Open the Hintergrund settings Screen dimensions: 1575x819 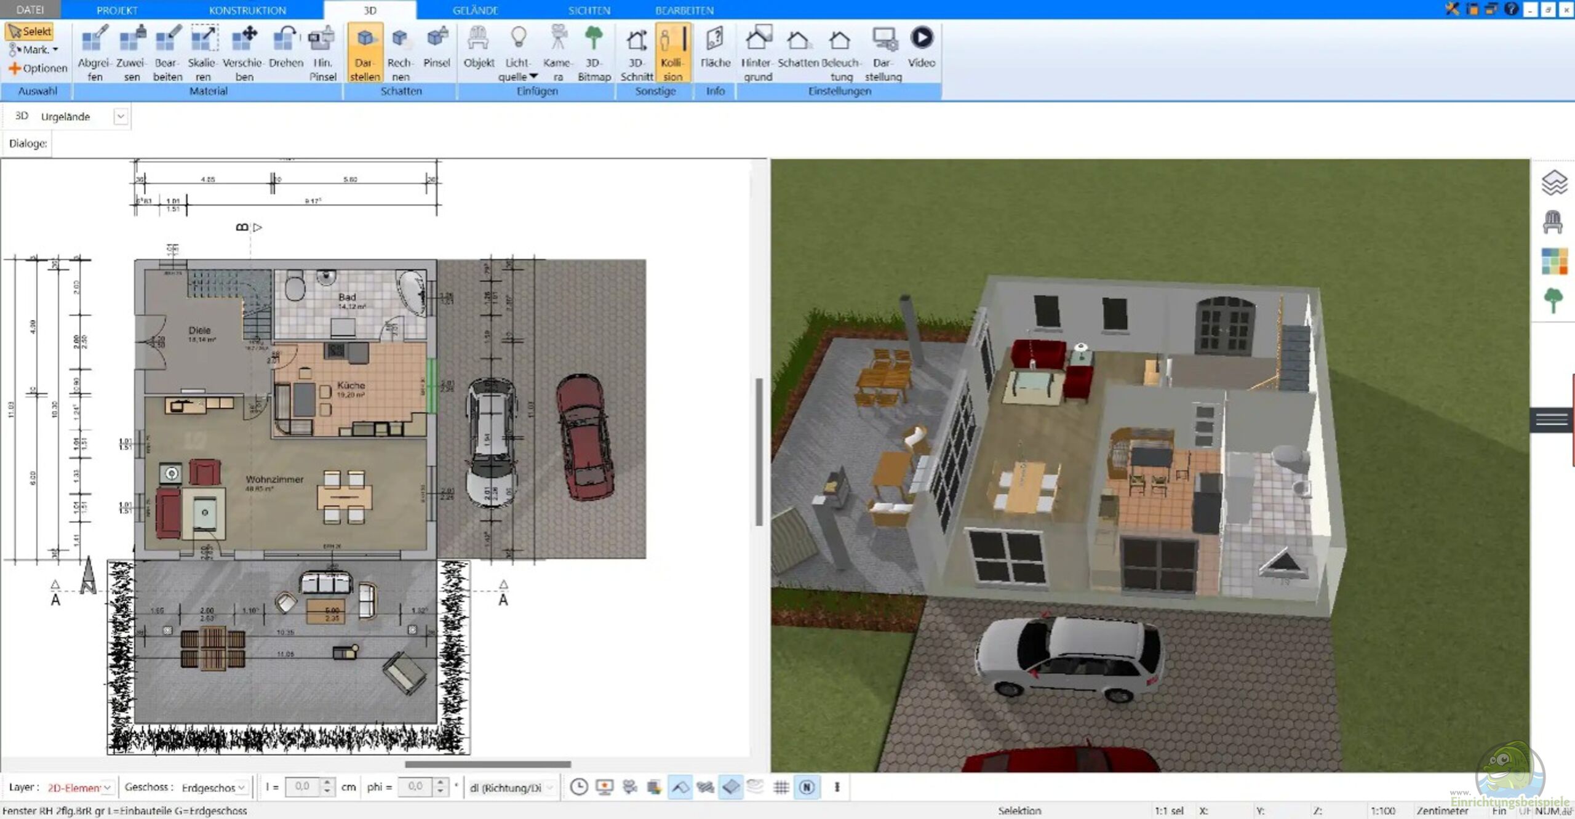pyautogui.click(x=757, y=54)
